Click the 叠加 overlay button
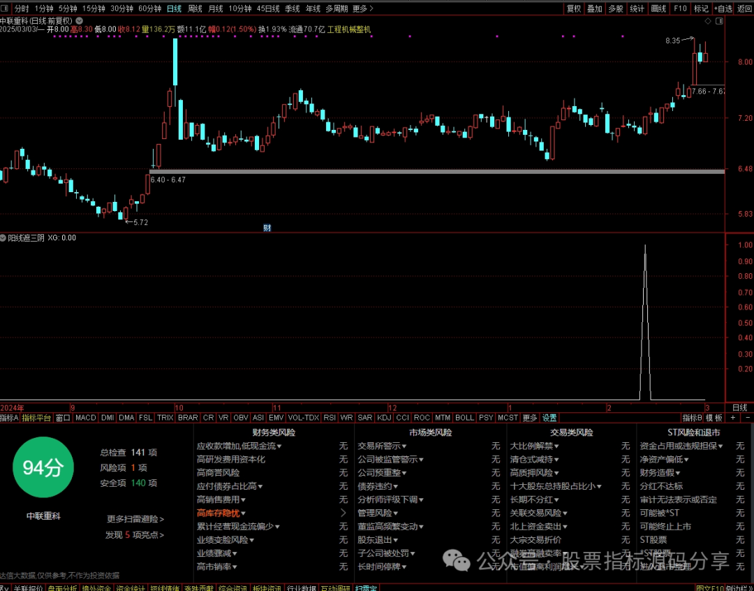This screenshot has height=591, width=754. coord(595,8)
